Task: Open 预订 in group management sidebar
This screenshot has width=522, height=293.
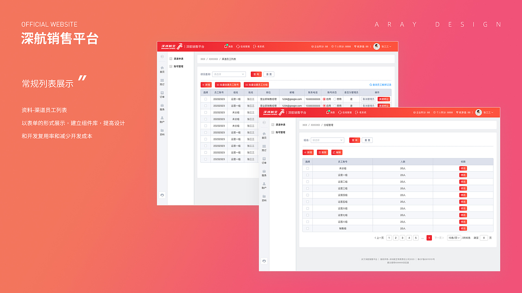Action: point(264,148)
